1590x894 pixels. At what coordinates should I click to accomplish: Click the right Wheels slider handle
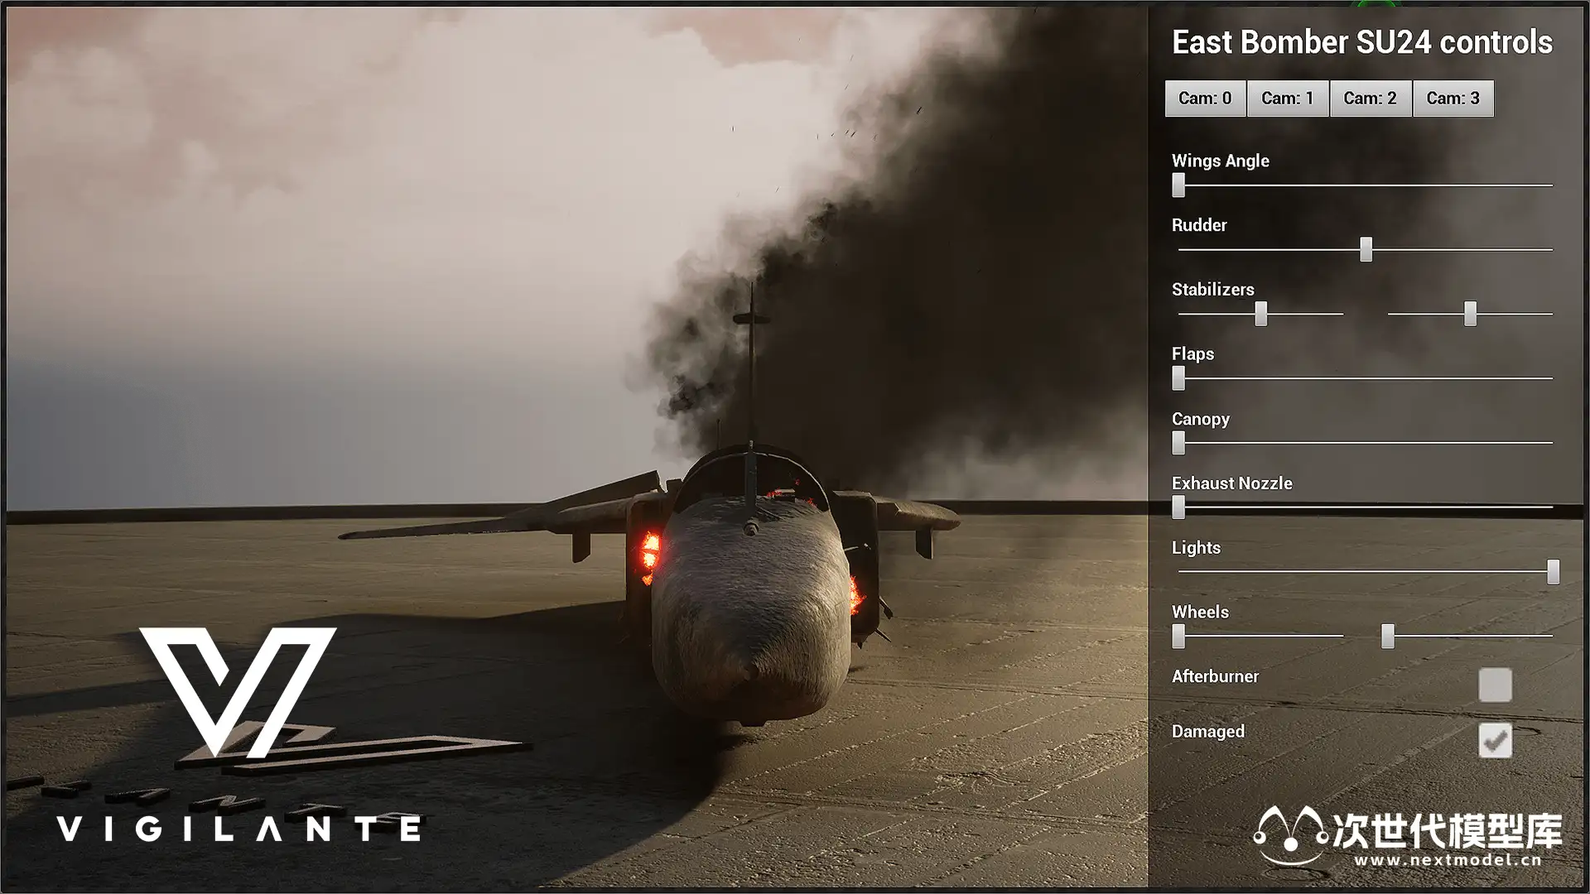pyautogui.click(x=1388, y=637)
